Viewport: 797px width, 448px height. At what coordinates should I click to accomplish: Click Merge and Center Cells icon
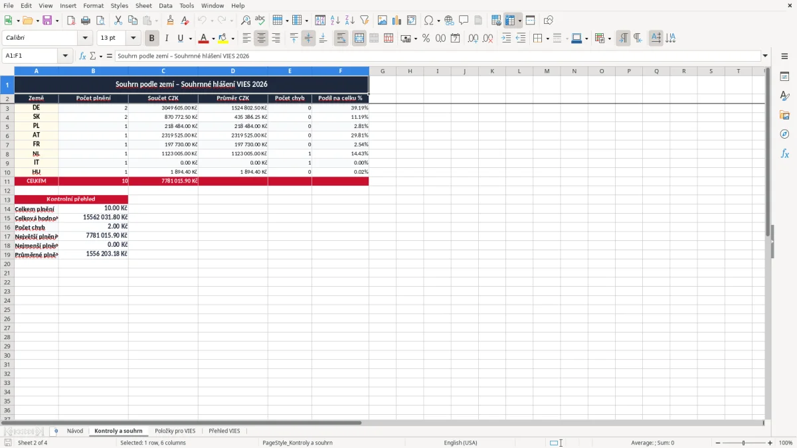tap(359, 38)
